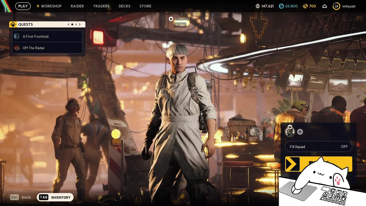Open the PLAY tab

(23, 6)
